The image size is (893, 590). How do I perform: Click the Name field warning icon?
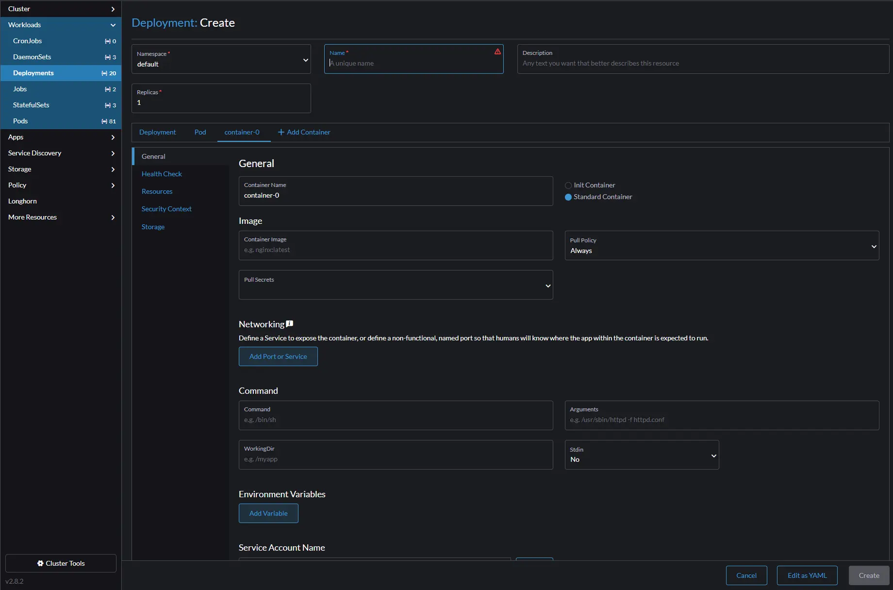[x=497, y=51]
